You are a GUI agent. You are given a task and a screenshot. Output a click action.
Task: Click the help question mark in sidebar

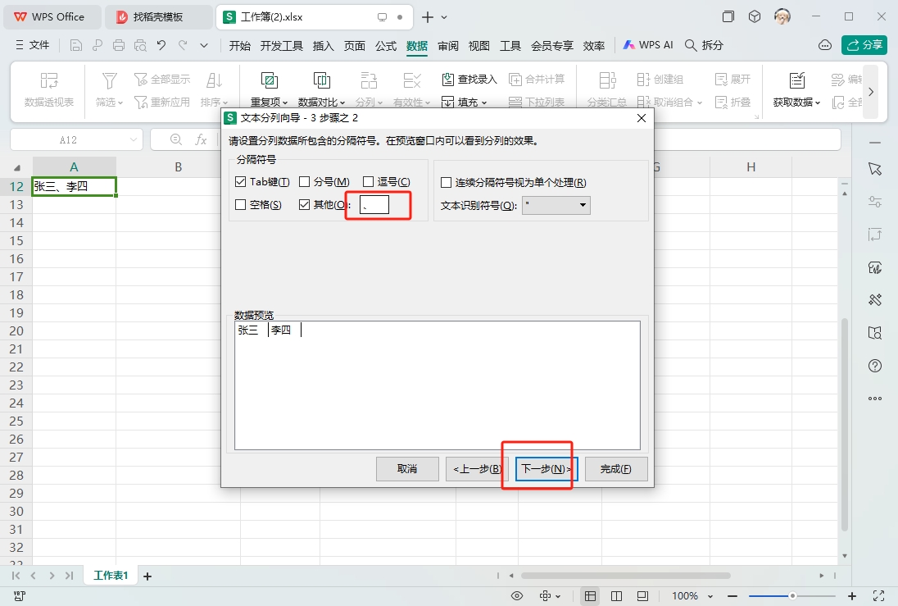[875, 366]
